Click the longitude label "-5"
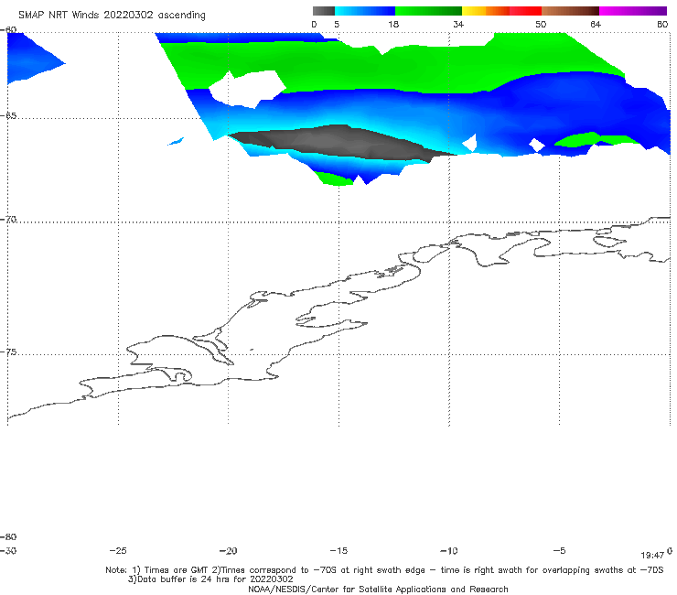Image resolution: width=677 pixels, height=595 pixels. pos(559,551)
